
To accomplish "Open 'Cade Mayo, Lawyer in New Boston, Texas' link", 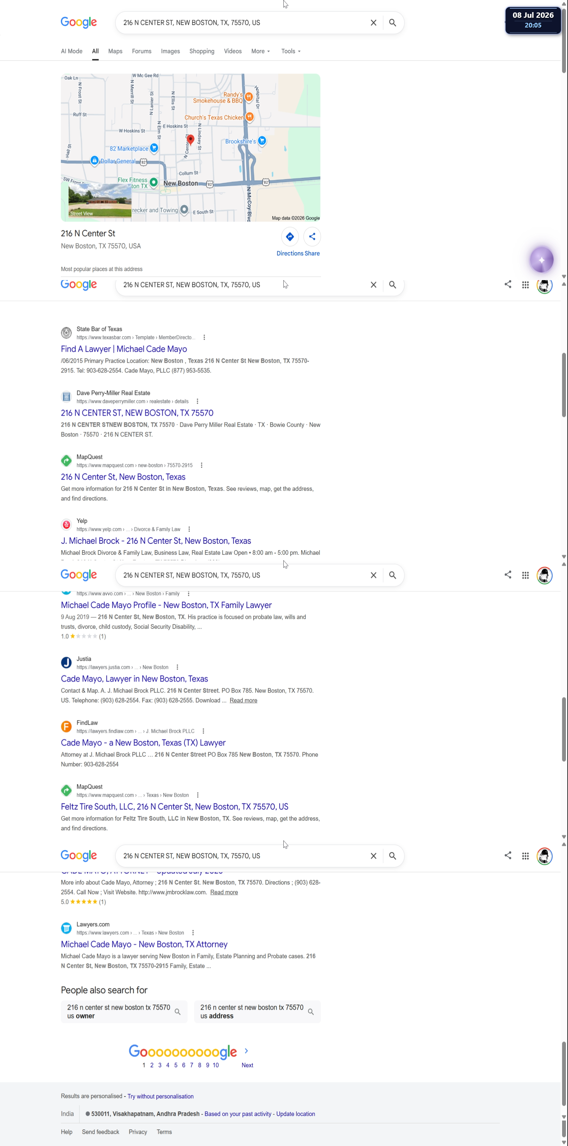I will click(x=134, y=679).
